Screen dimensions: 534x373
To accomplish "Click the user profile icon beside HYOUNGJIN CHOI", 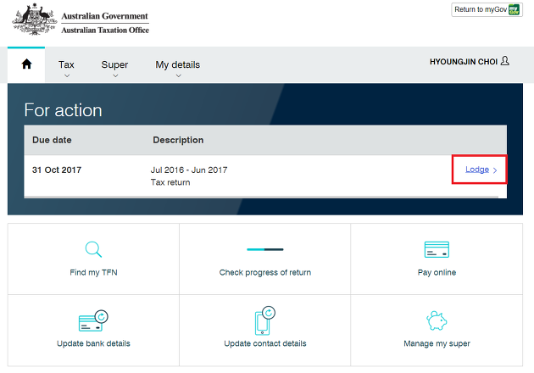I will (x=505, y=61).
